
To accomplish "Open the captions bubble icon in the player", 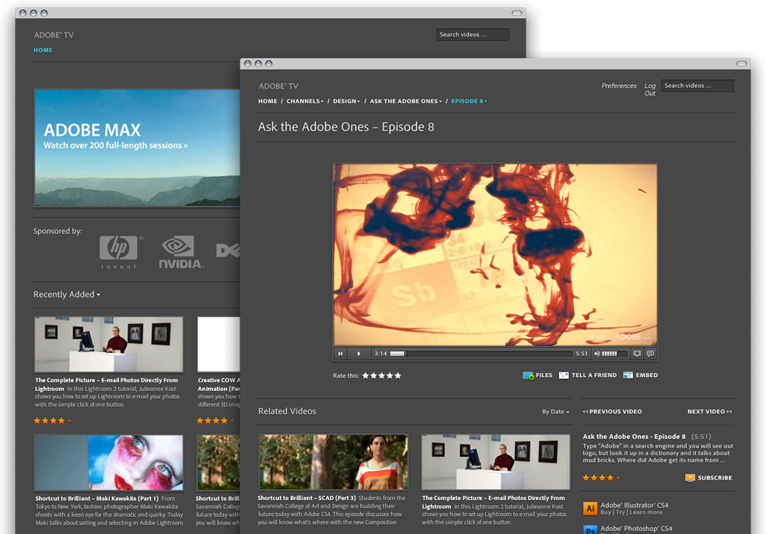I will [651, 354].
